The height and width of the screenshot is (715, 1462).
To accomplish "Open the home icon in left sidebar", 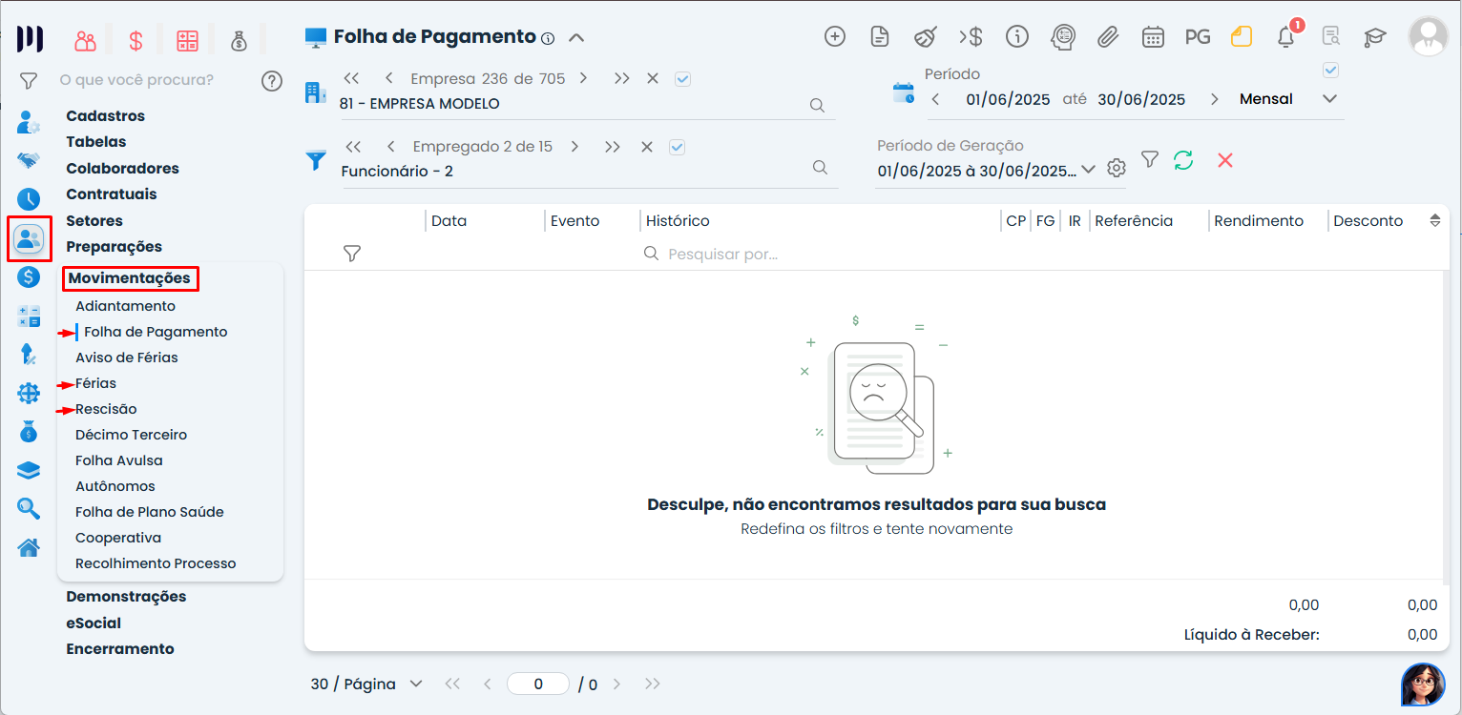I will (x=29, y=547).
